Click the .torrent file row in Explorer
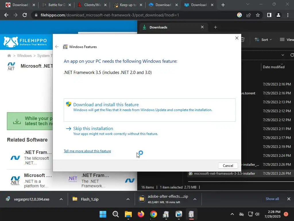The height and width of the screenshot is (221, 294). (267, 93)
